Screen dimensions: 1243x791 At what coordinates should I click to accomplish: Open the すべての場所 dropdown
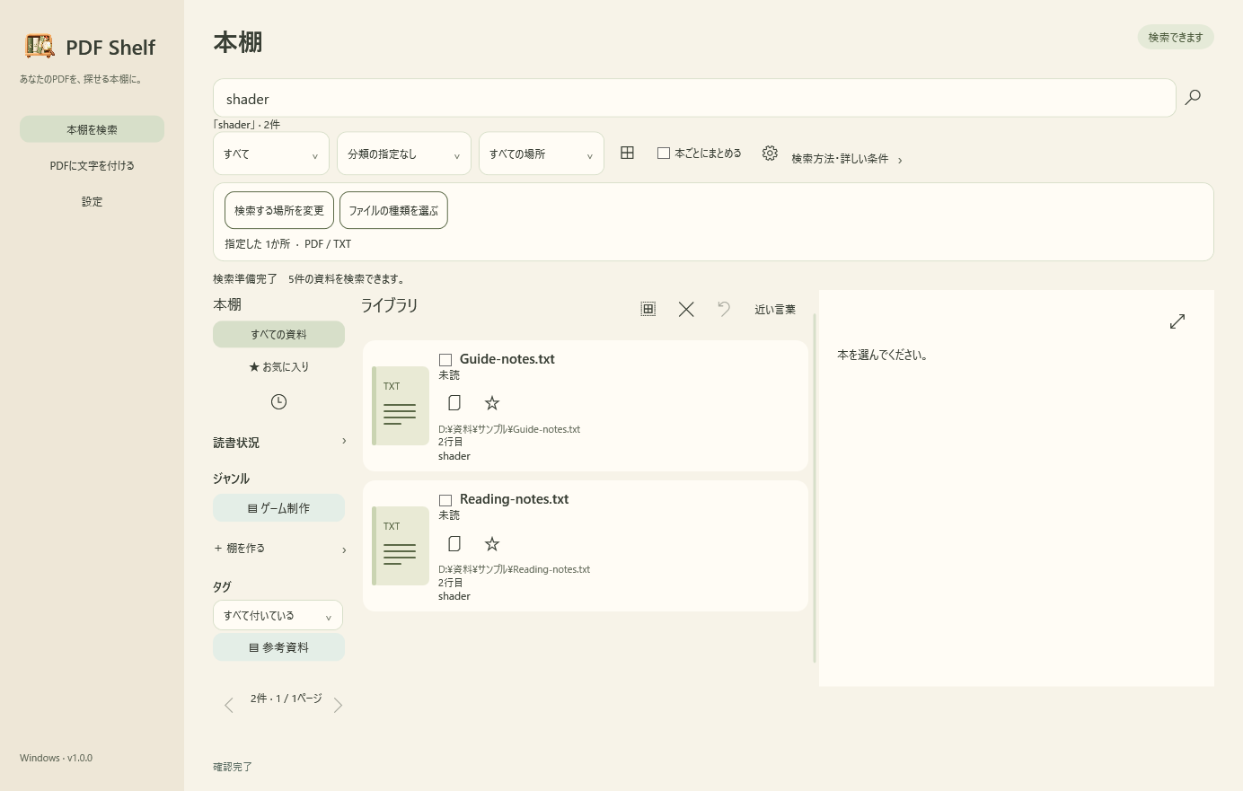[x=542, y=154]
